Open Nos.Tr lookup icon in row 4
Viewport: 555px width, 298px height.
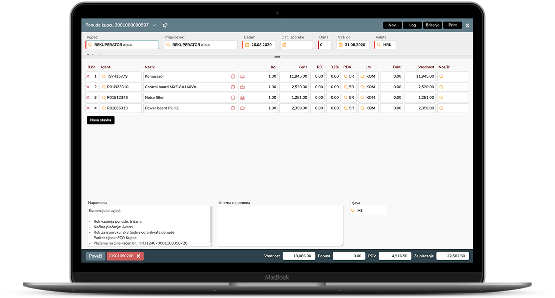(x=441, y=109)
